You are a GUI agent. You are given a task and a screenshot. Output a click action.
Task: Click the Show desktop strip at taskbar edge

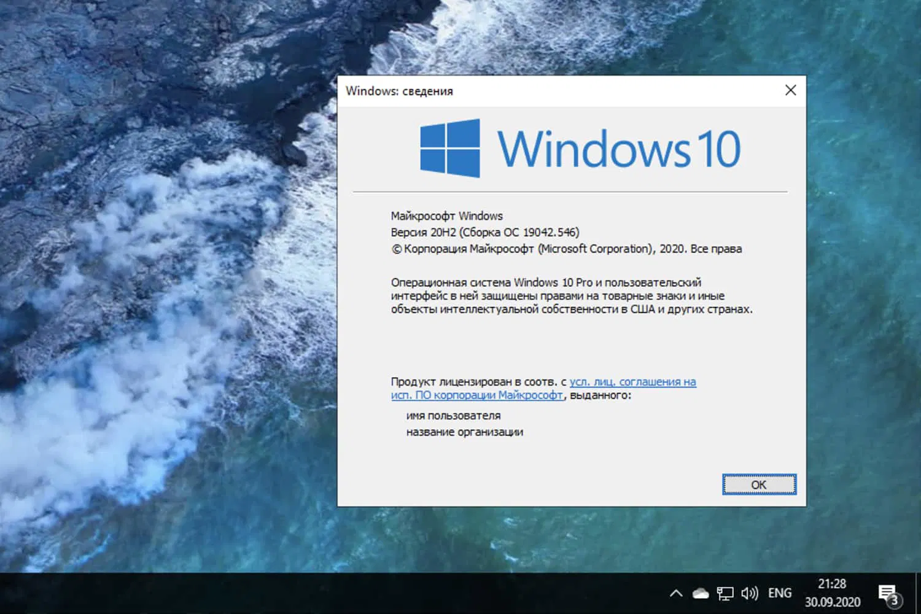click(919, 593)
